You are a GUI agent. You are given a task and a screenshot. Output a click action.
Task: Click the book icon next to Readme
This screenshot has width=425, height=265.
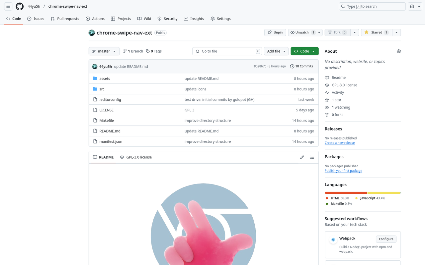tap(327, 78)
